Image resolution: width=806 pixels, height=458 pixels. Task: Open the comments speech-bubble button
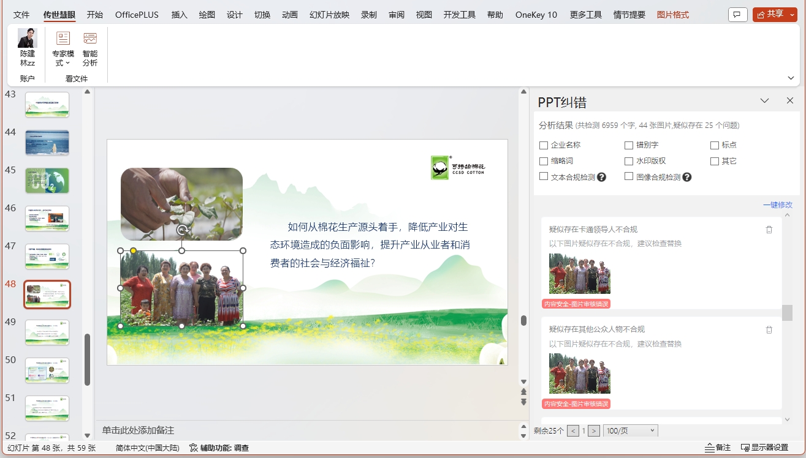(737, 14)
